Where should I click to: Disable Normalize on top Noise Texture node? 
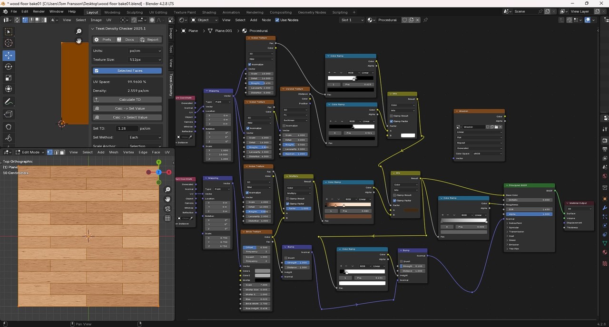pyautogui.click(x=249, y=64)
